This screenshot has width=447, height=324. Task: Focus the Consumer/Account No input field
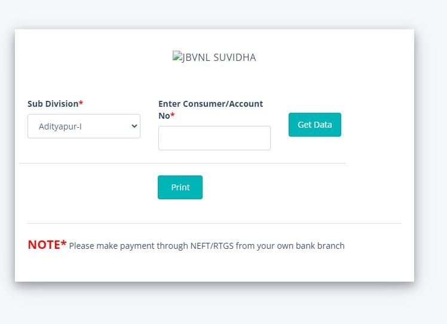(x=215, y=138)
